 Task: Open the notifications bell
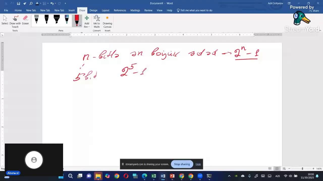317,176
